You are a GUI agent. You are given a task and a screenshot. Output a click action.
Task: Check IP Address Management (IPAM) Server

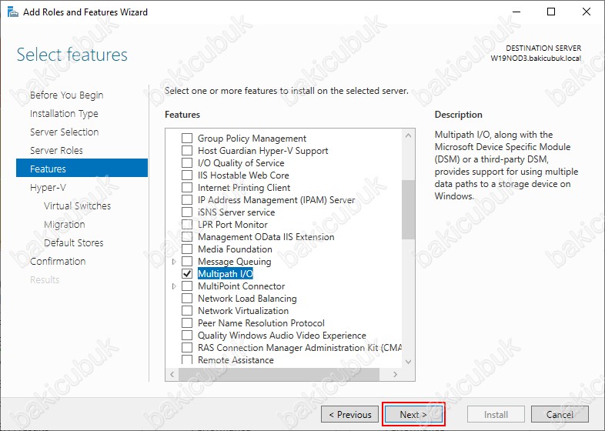187,200
